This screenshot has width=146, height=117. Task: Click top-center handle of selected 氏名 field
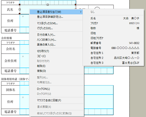48,5
